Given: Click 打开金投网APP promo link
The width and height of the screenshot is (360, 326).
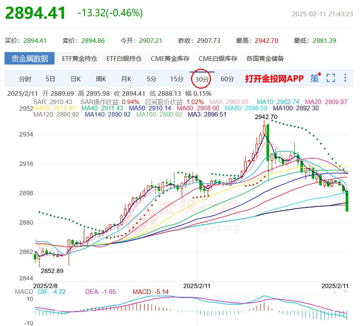Looking at the screenshot, I should pyautogui.click(x=274, y=79).
